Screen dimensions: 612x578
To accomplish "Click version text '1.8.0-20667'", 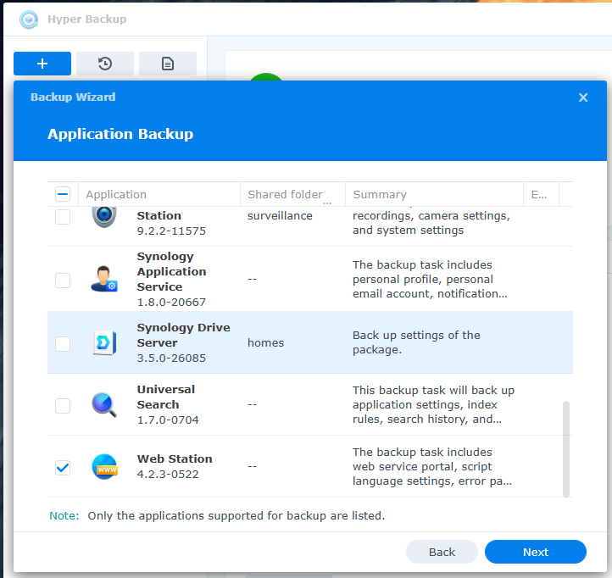I will click(x=171, y=302).
